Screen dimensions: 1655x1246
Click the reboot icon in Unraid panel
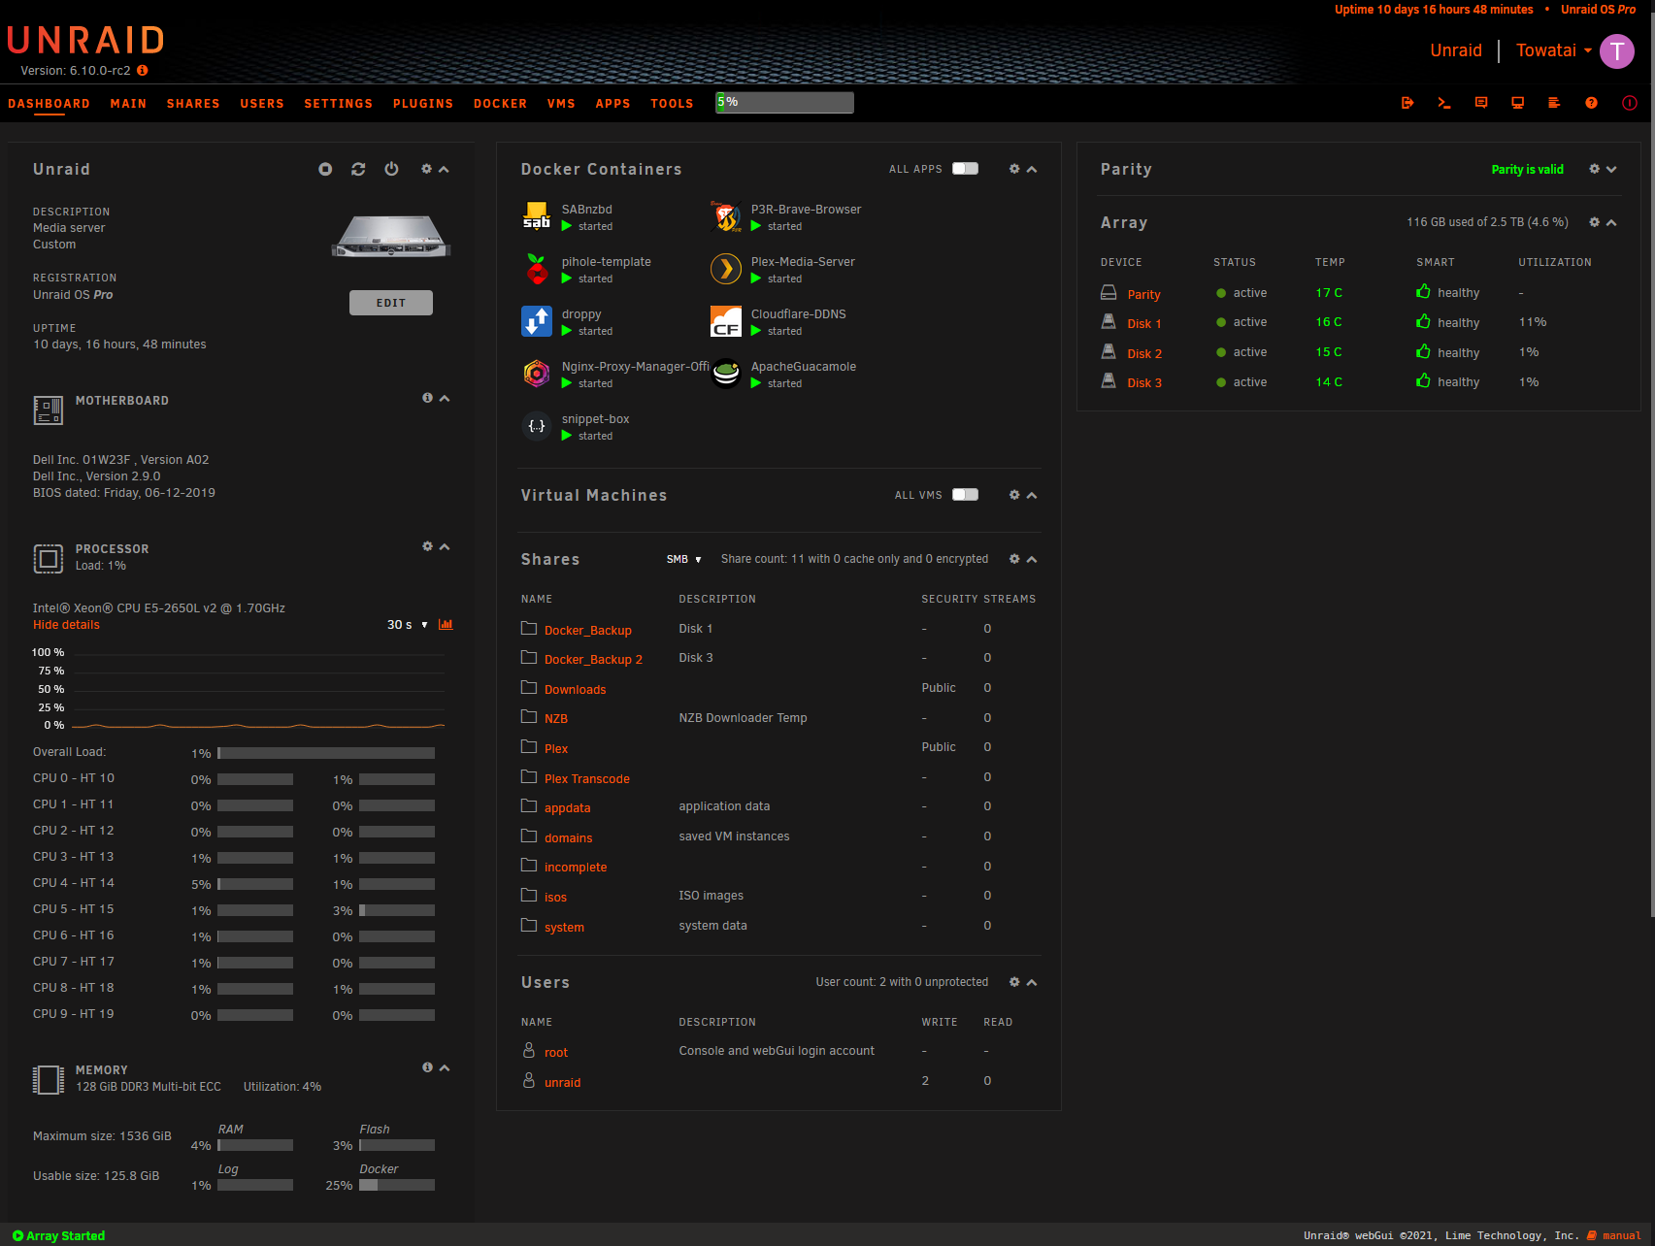(x=358, y=169)
